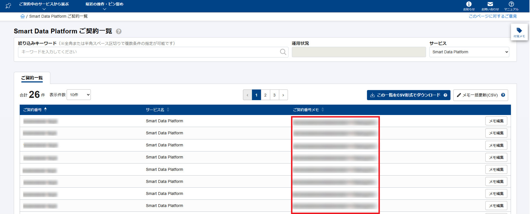
Task: Sort by ご契約番号メモ column
Action: pyautogui.click(x=322, y=110)
